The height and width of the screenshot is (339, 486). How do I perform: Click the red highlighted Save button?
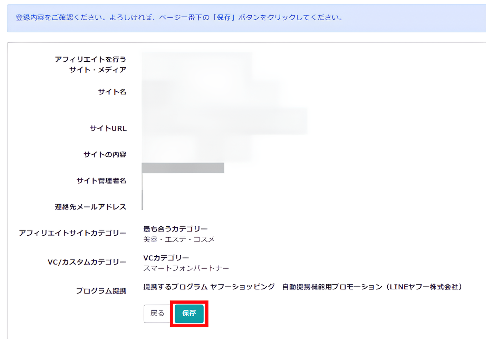[188, 314]
